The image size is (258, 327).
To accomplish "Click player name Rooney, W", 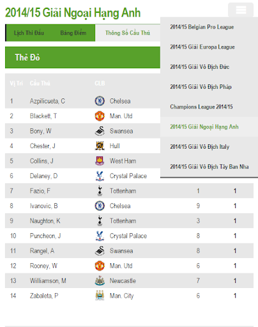I will coord(43,266).
